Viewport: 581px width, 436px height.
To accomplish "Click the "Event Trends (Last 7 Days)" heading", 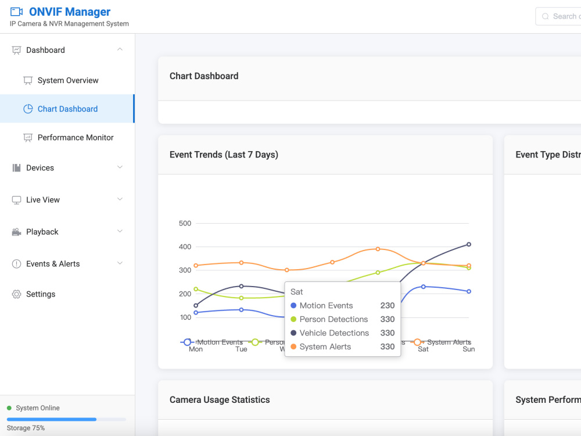I will tap(224, 155).
